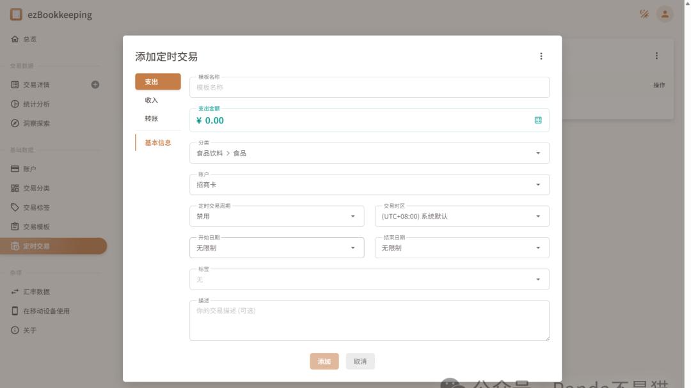Open the 汇率数据 exchange icon
This screenshot has width=691, height=388.
(15, 291)
